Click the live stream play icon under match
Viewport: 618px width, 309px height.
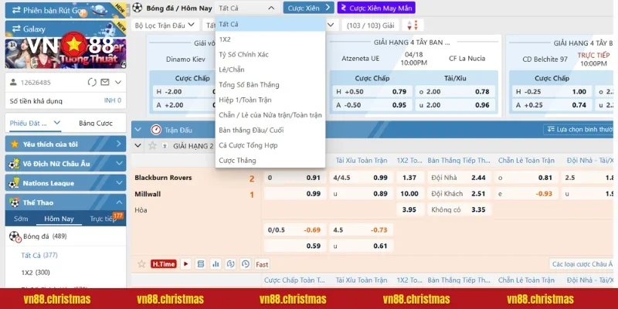[x=187, y=264]
